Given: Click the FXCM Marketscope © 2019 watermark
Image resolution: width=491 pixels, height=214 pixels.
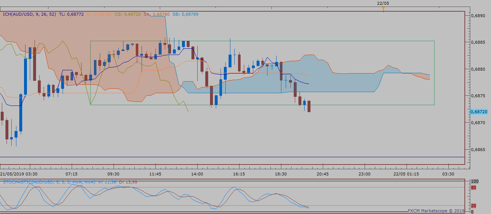Looking at the screenshot, I should coord(436,210).
